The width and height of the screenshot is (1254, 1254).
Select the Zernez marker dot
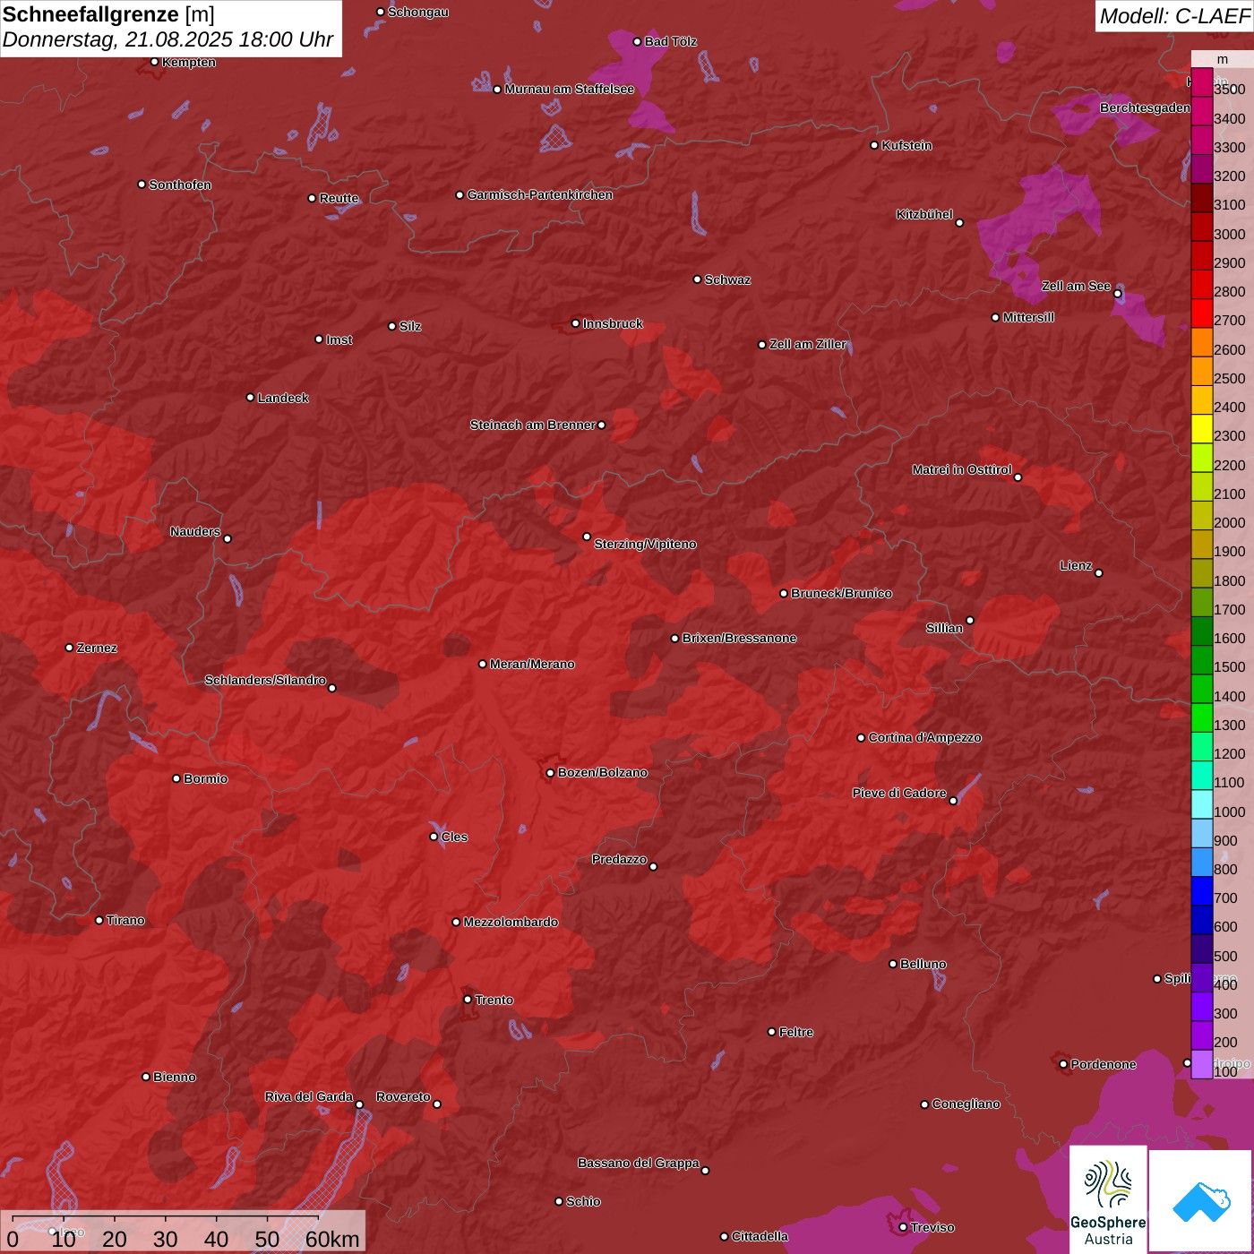(x=70, y=648)
